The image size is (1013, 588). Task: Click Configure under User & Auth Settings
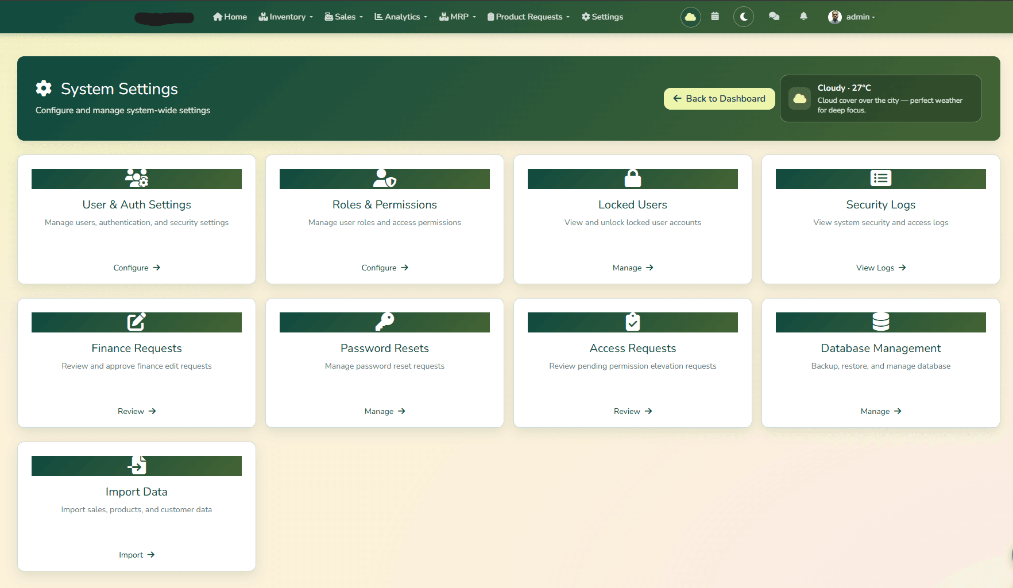coord(137,268)
